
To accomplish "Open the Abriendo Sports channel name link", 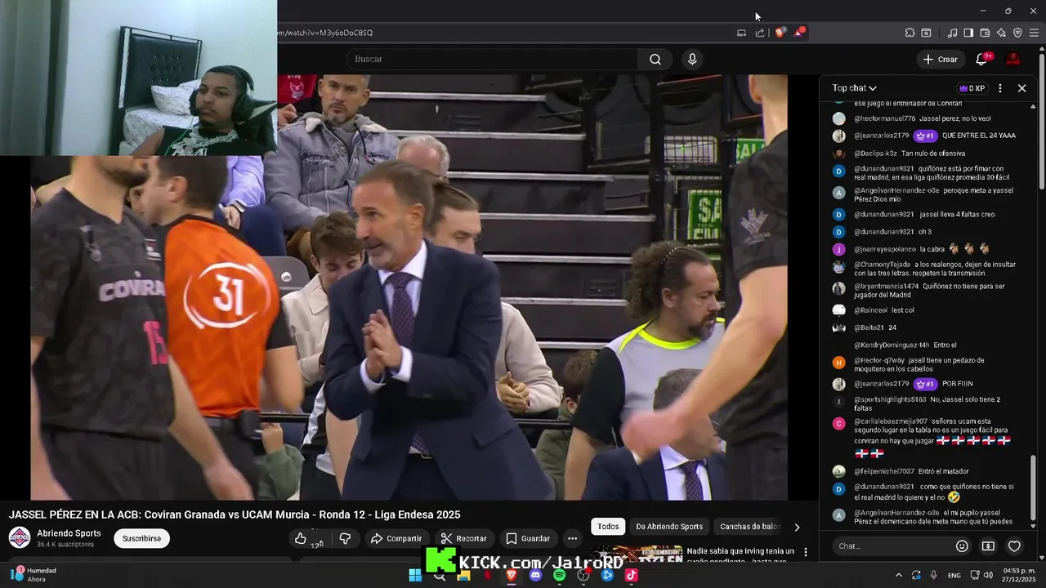I will coord(69,533).
